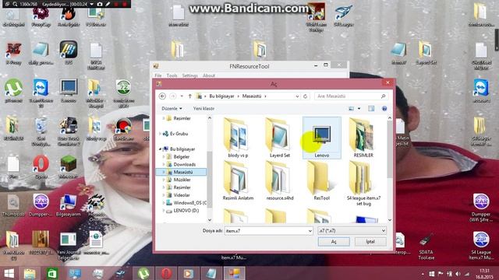
Task: Open the ResTool folder
Action: (321, 181)
